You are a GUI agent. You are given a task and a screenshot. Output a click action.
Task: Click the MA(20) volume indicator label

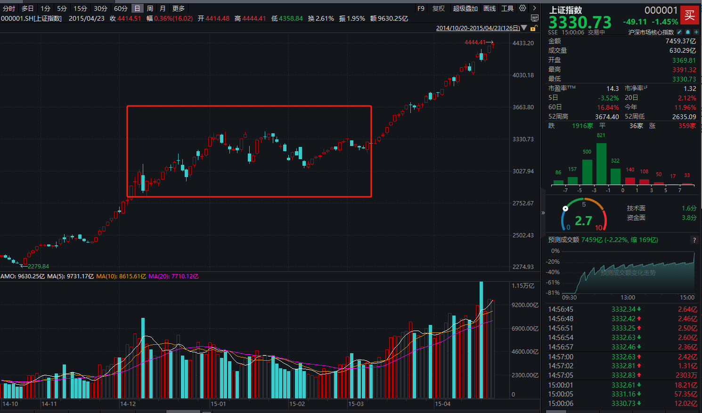point(173,276)
